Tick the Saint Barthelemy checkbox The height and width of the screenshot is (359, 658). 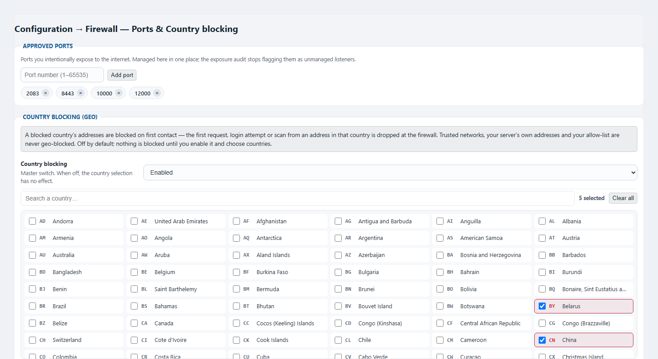point(134,289)
